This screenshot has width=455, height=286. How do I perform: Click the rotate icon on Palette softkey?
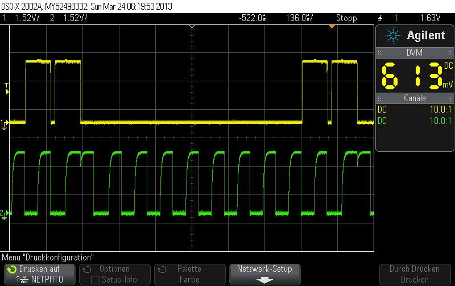click(x=162, y=270)
